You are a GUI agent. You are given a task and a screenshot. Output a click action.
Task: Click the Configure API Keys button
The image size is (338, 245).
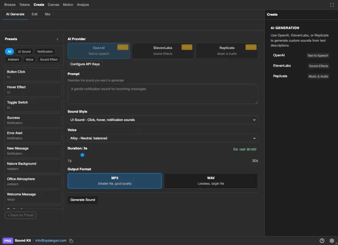(85, 64)
